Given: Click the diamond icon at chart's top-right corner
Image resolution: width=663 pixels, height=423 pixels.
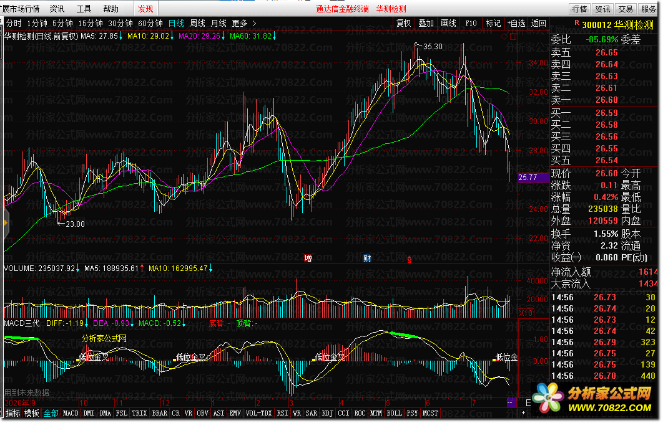Looking at the screenshot, I should (503, 37).
